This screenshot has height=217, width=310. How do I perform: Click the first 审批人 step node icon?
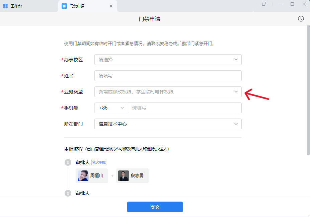coord(68,162)
